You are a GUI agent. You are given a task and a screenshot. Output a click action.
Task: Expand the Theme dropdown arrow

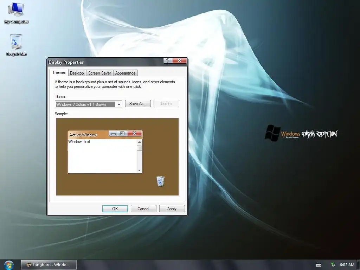coord(119,104)
